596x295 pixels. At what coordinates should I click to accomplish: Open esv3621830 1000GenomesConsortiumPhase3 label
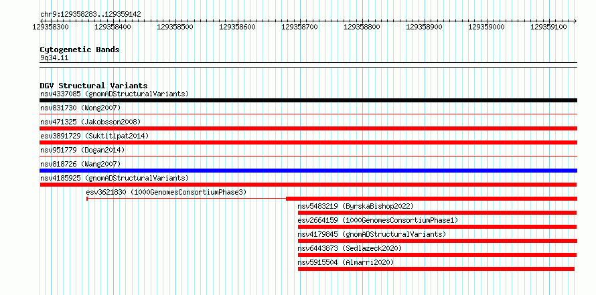pos(166,192)
